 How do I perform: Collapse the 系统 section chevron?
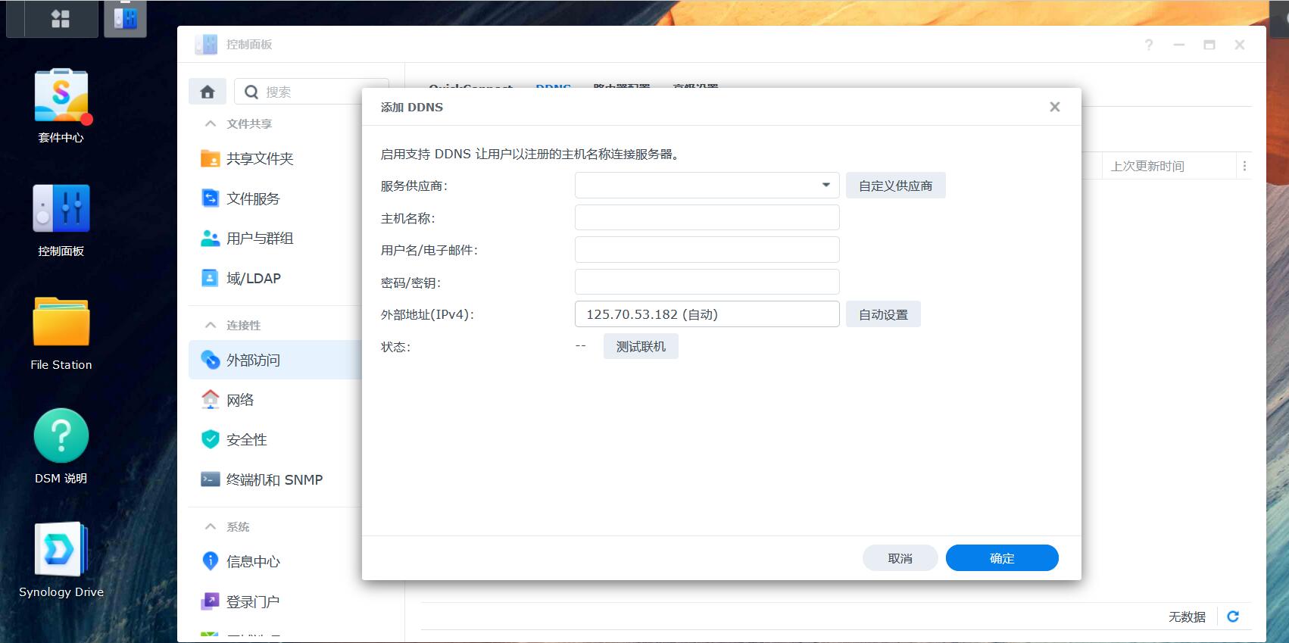pyautogui.click(x=211, y=526)
